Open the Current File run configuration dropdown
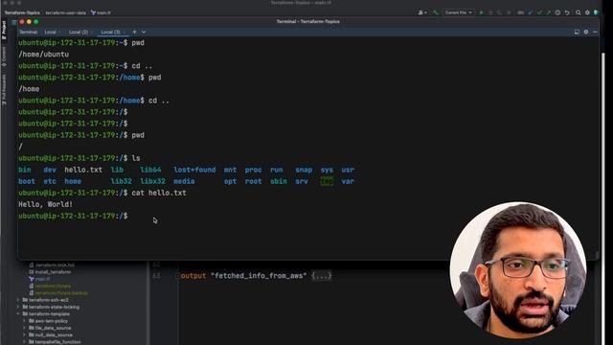613x345 pixels. [x=458, y=12]
